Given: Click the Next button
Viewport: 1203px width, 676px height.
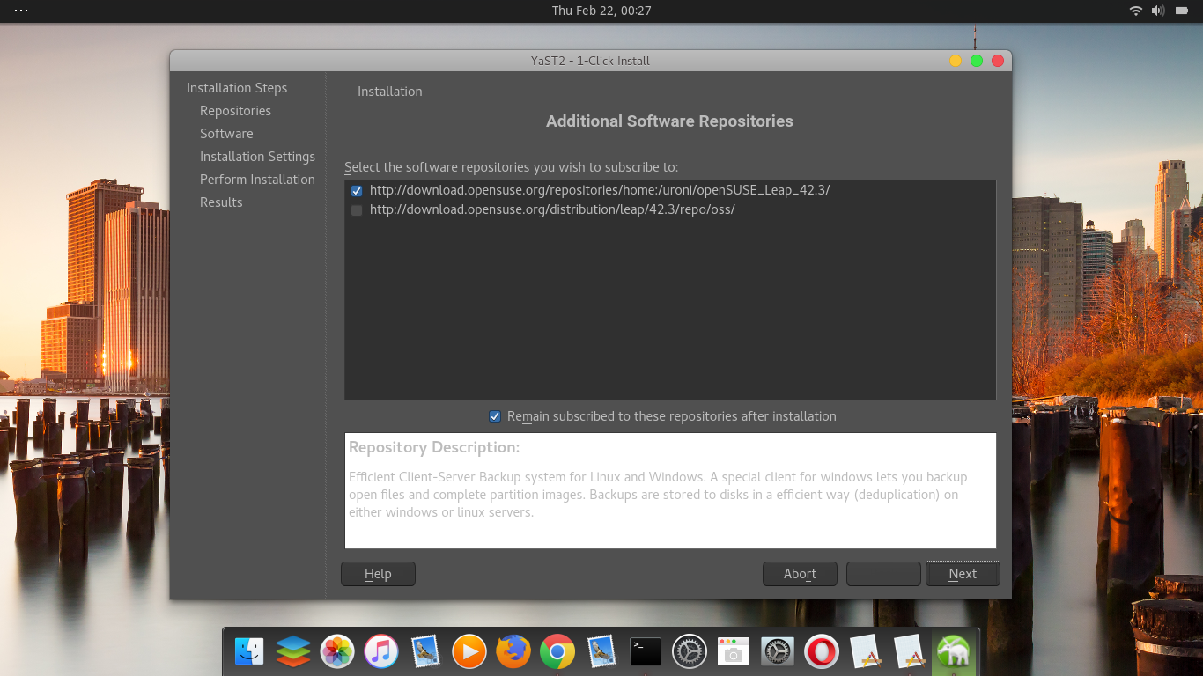Looking at the screenshot, I should 963,573.
